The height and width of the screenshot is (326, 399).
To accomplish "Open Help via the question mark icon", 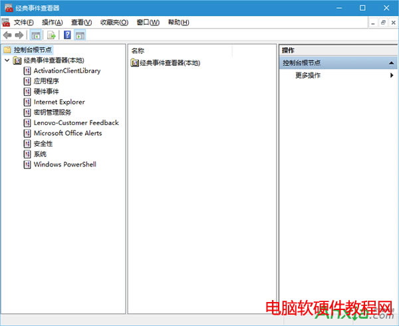I will coord(67,35).
